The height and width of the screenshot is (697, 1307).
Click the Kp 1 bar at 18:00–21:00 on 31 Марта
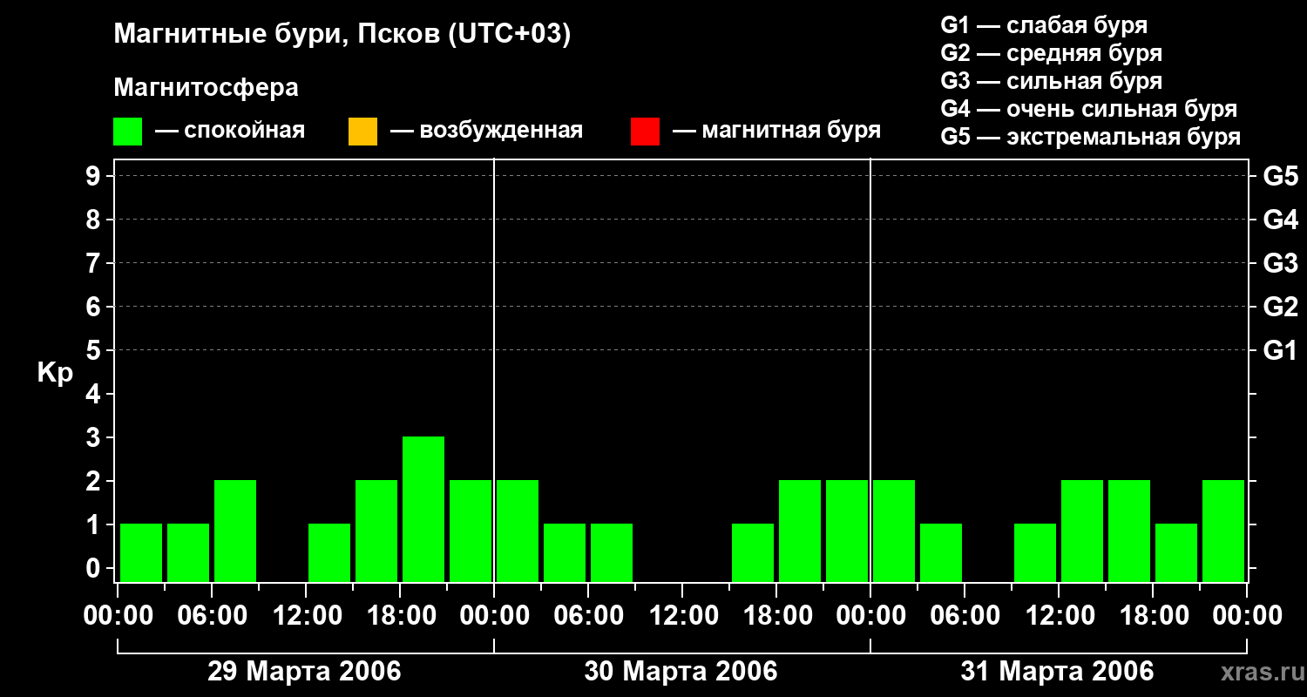(x=1176, y=552)
